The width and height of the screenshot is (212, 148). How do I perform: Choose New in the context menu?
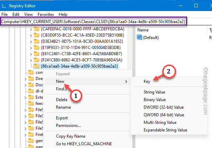(x=87, y=81)
